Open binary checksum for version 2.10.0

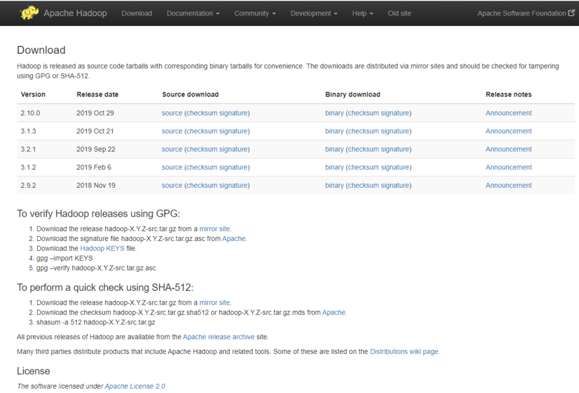363,113
